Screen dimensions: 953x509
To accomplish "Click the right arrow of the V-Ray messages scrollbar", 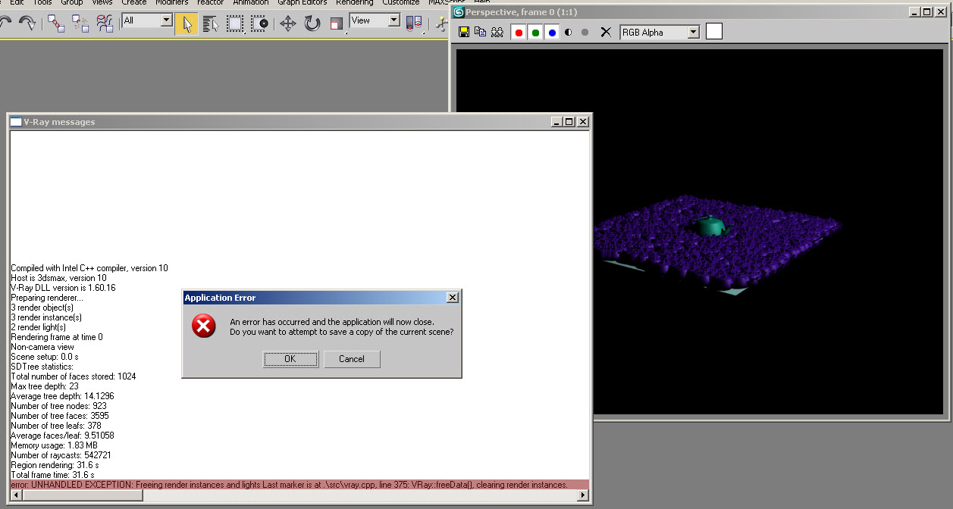I will click(x=583, y=495).
